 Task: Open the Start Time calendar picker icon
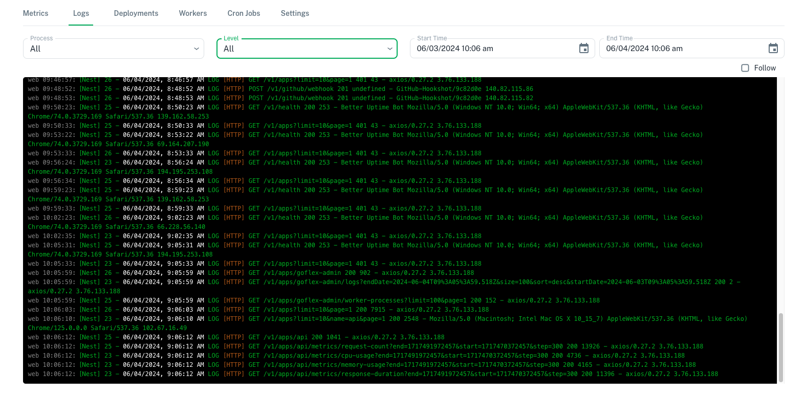(x=583, y=49)
